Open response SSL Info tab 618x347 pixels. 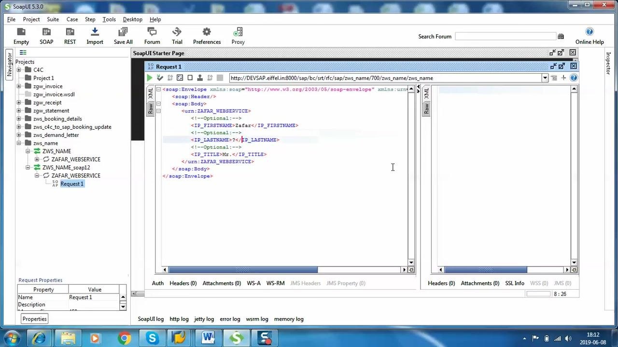point(515,283)
